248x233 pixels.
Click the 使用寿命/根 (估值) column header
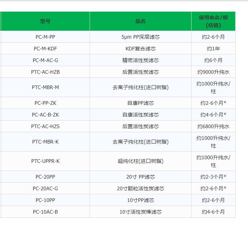(x=213, y=21)
